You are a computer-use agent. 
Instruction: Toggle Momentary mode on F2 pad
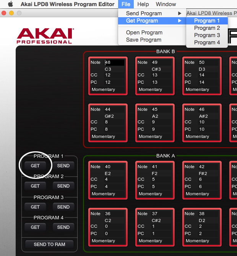(x=155, y=194)
